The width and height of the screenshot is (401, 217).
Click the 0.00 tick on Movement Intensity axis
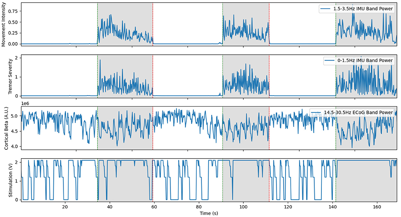coord(13,44)
